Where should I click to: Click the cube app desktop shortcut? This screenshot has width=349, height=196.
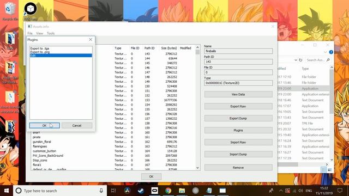point(31,11)
